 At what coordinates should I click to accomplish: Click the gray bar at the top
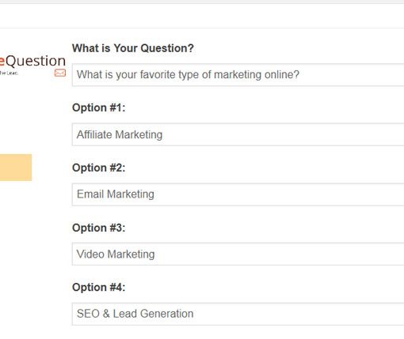tap(202, 2)
